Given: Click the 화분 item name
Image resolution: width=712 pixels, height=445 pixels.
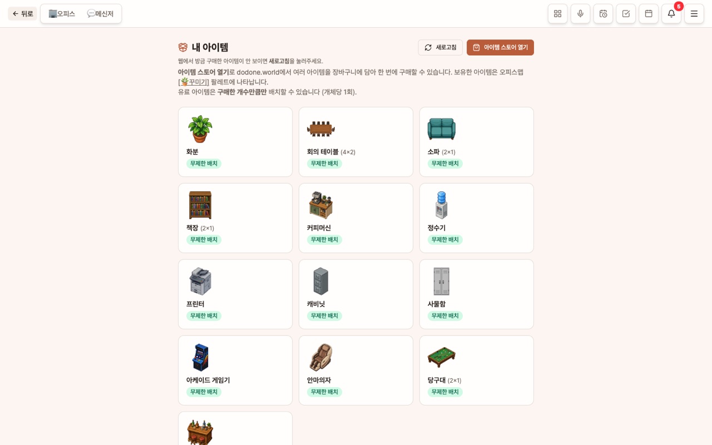Looking at the screenshot, I should coord(192,152).
